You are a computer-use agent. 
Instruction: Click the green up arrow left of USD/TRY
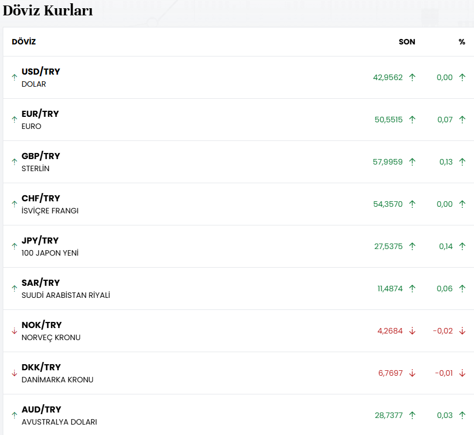tap(15, 77)
